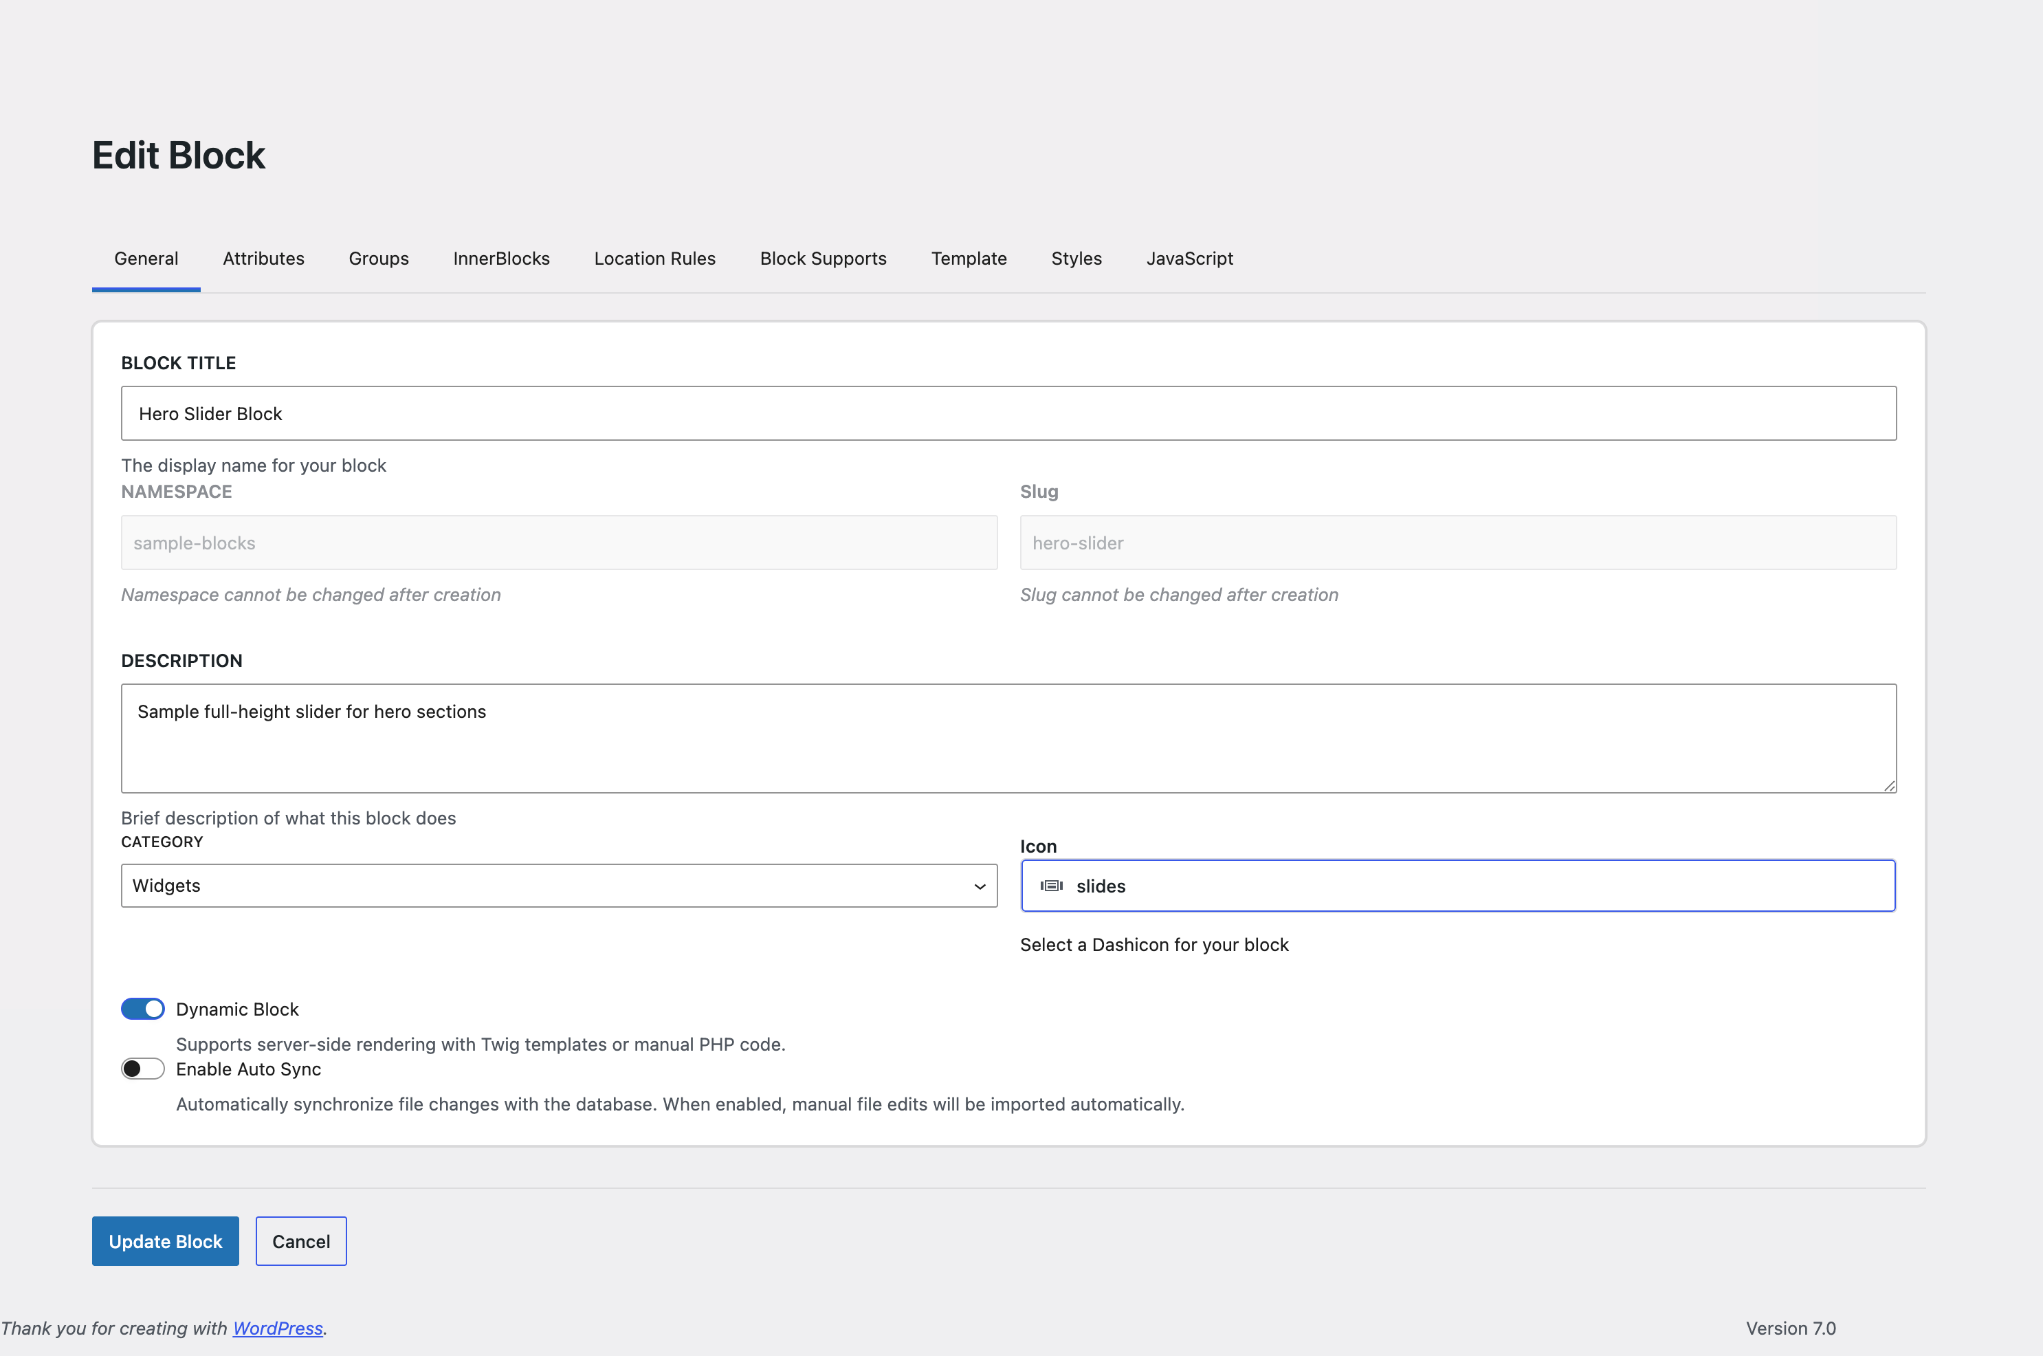2043x1356 pixels.
Task: Open the Groups tab
Action: pyautogui.click(x=379, y=259)
